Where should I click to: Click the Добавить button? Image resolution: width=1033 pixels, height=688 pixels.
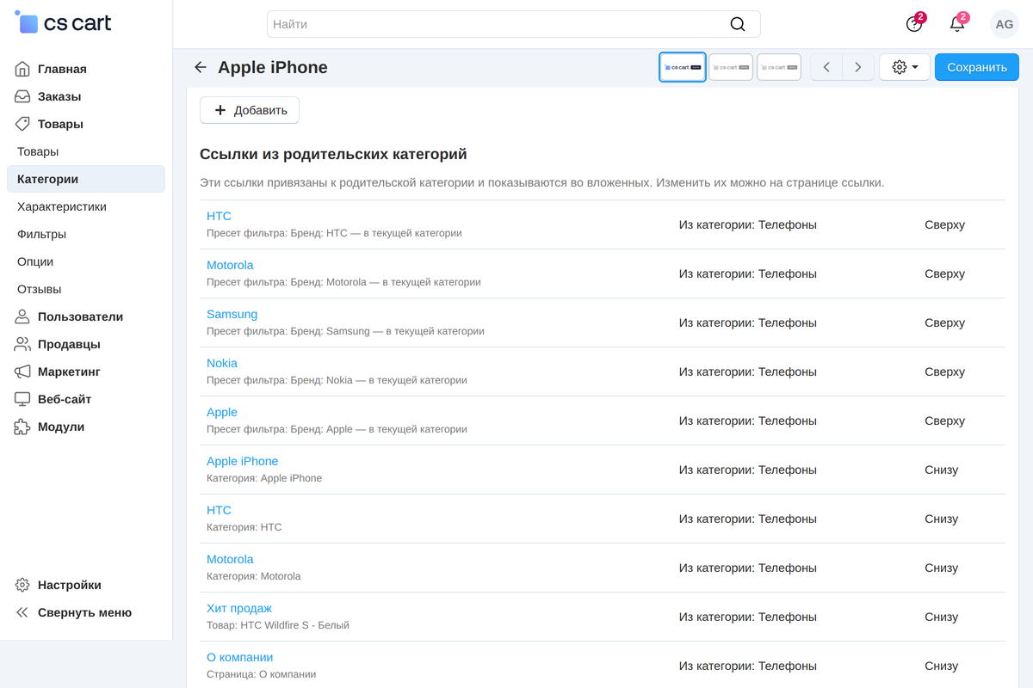pyautogui.click(x=250, y=110)
